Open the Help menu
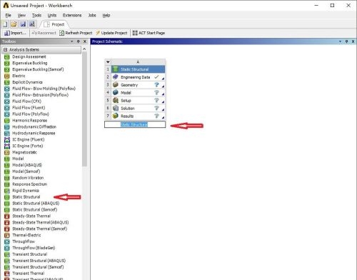Screen dimensions: 357x280 (x=106, y=15)
